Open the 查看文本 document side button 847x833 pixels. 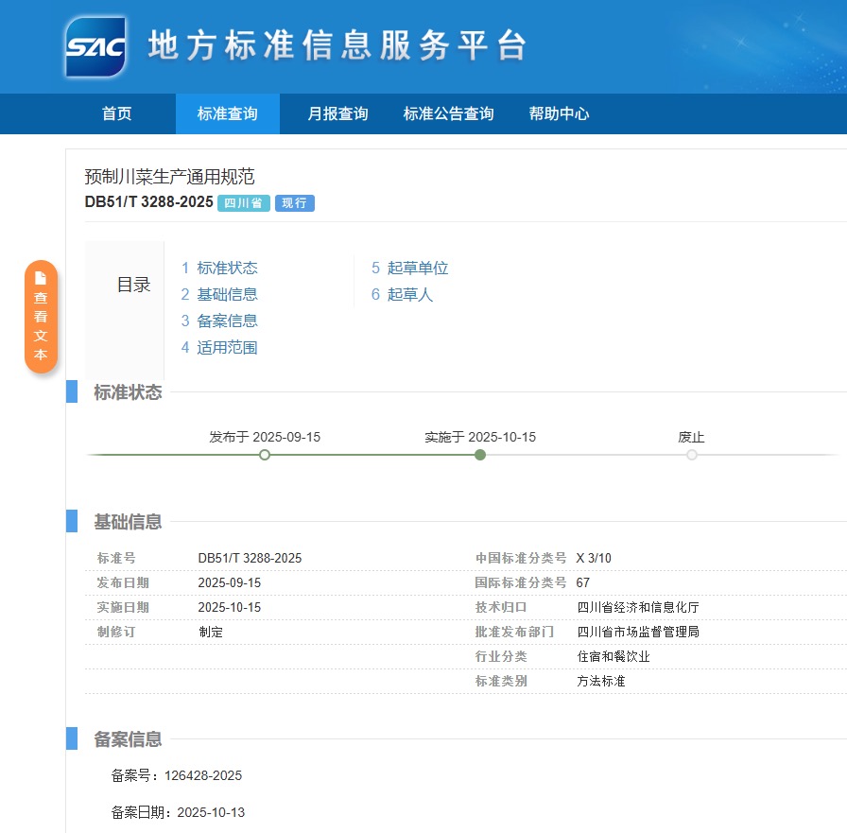tap(41, 317)
